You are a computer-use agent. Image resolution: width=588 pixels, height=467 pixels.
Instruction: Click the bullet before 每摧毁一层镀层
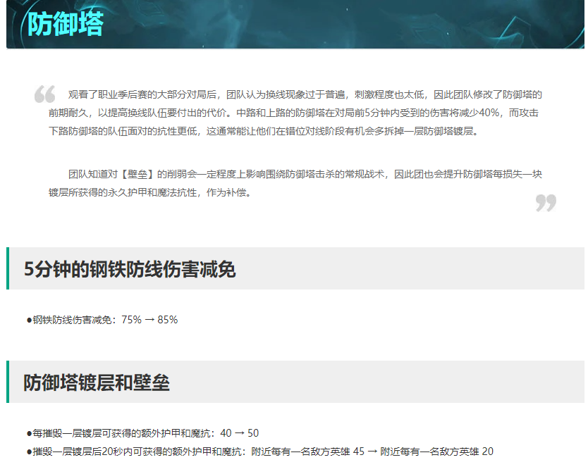(30, 433)
